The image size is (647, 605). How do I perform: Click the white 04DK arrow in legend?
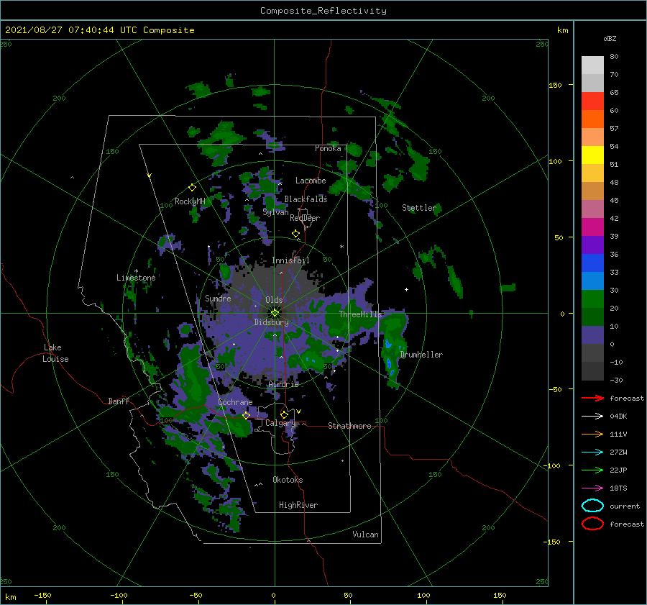(x=592, y=417)
